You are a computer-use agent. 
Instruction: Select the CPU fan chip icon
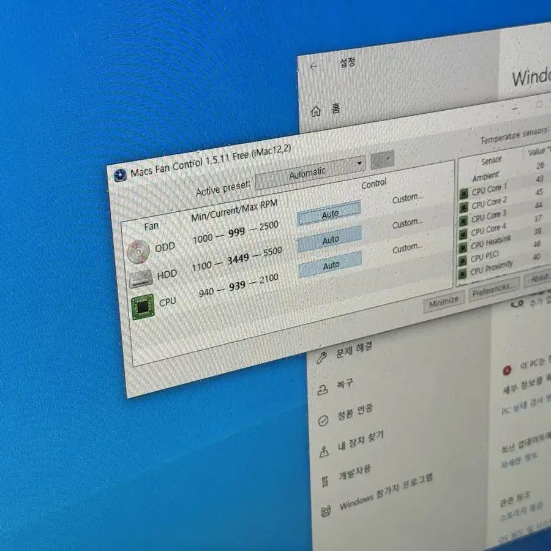point(143,307)
